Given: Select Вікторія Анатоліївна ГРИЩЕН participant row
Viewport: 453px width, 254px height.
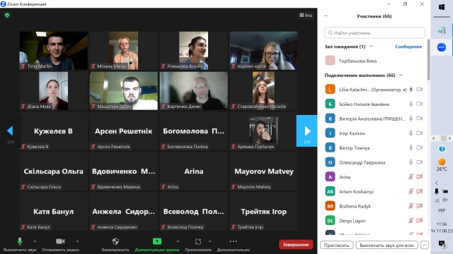Looking at the screenshot, I should pyautogui.click(x=374, y=119).
